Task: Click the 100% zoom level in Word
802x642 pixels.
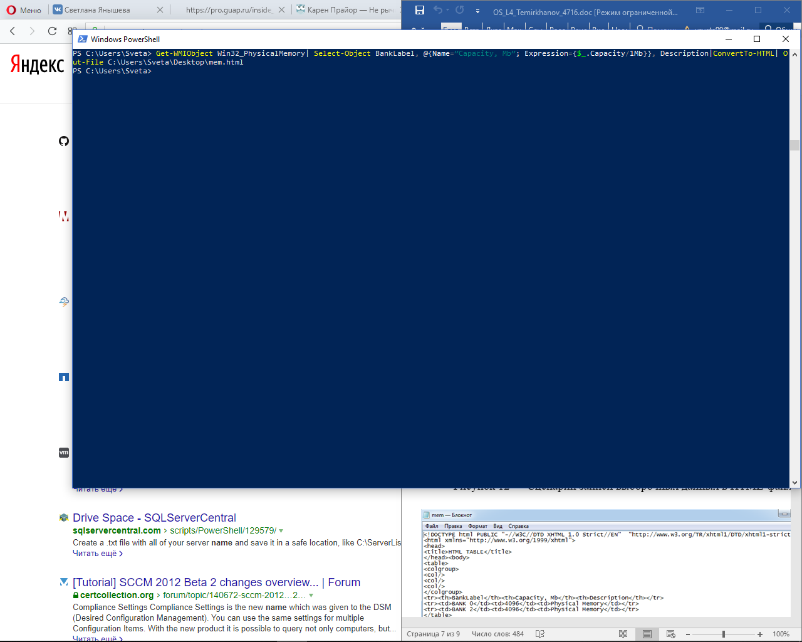Action: pyautogui.click(x=781, y=634)
